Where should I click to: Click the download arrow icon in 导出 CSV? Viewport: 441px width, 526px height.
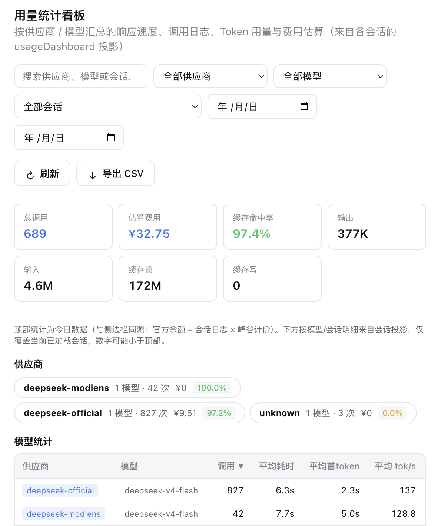coord(93,175)
